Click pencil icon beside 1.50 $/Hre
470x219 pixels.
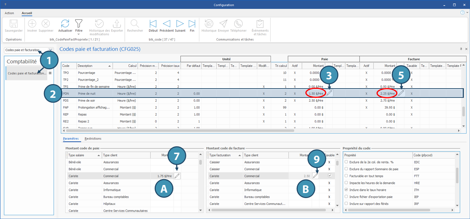point(329,93)
